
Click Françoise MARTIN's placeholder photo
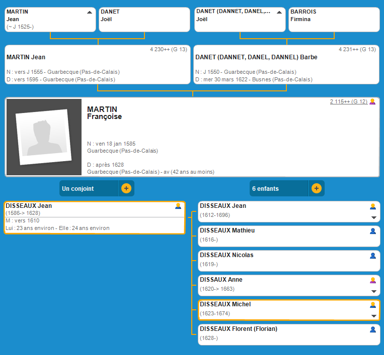[43, 137]
